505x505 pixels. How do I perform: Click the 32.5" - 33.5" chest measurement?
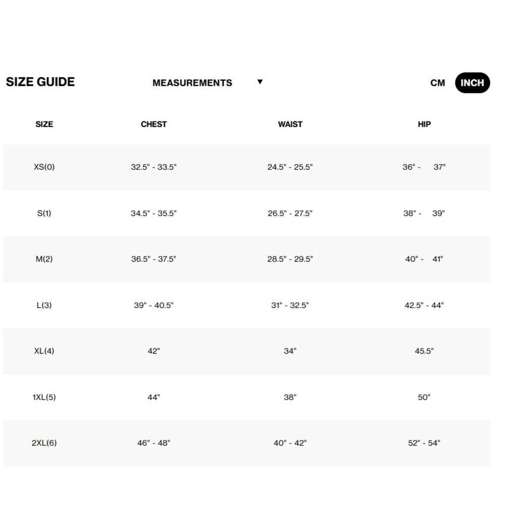pyautogui.click(x=154, y=167)
